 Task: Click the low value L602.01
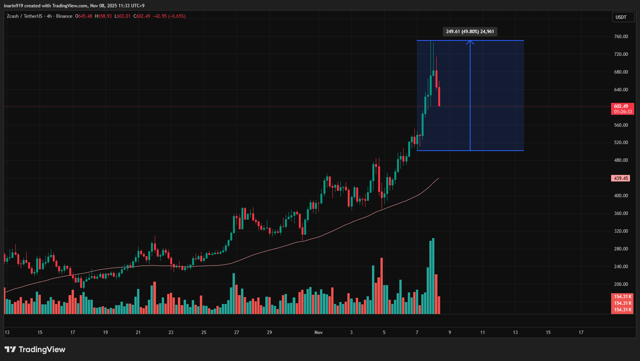[123, 16]
